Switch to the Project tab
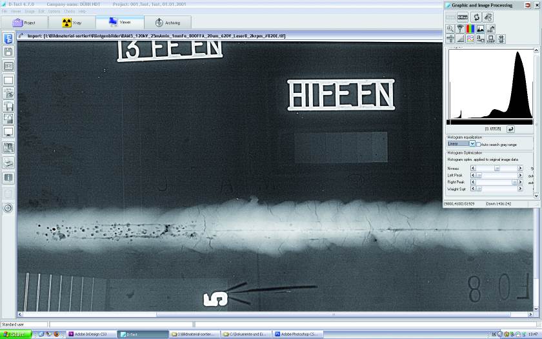 tap(24, 23)
